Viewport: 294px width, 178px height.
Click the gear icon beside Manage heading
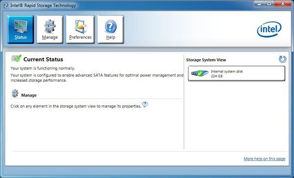point(15,93)
